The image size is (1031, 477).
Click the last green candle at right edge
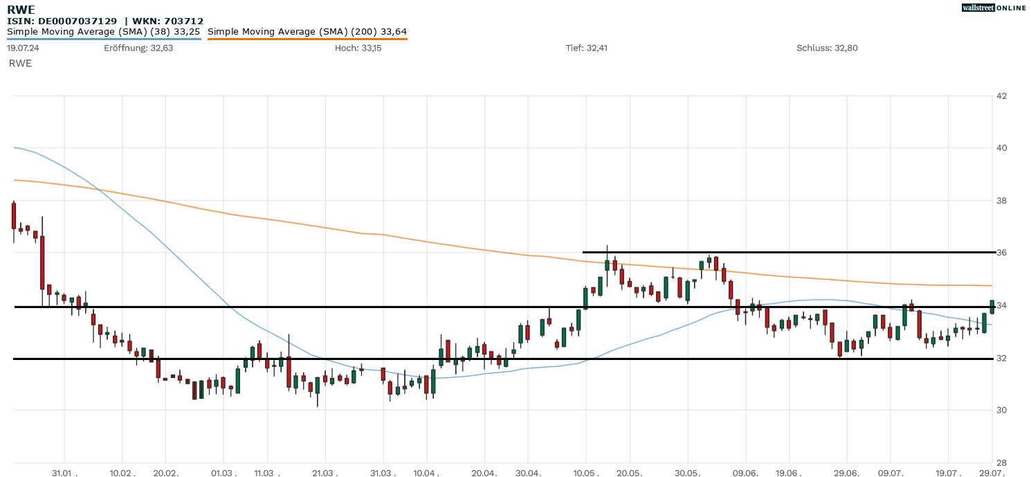tap(992, 307)
